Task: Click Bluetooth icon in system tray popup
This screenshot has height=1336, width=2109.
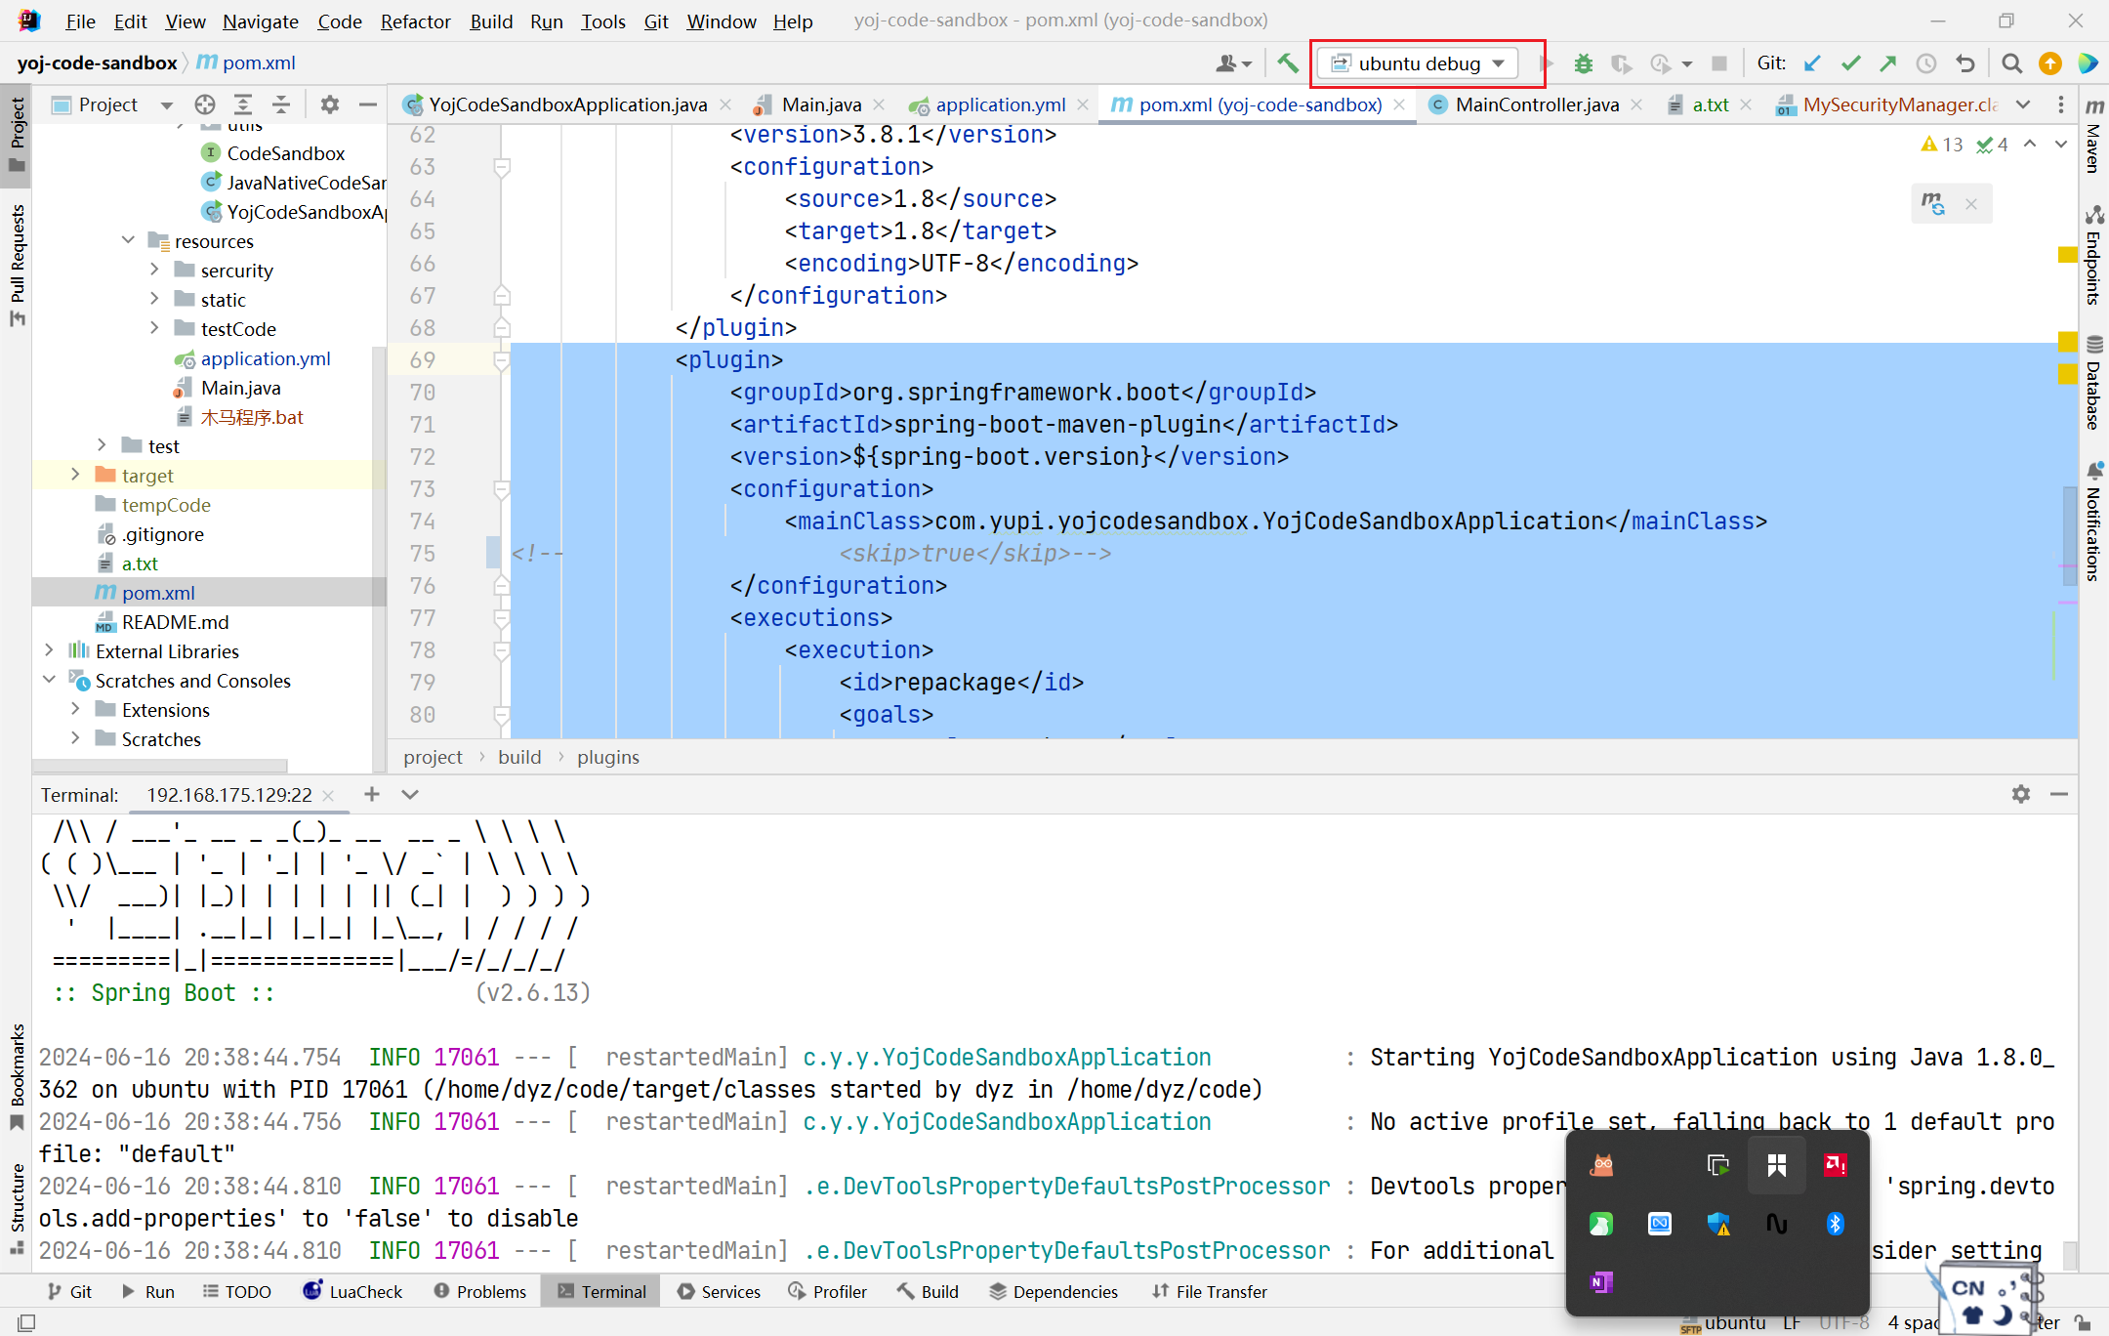Action: 1835,1224
